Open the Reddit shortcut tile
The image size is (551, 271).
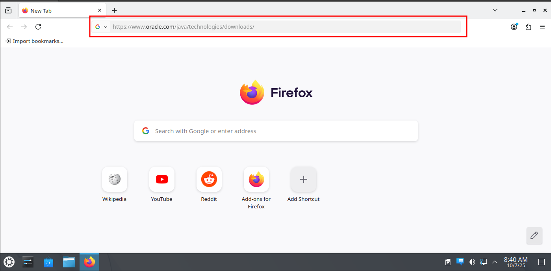click(x=209, y=180)
